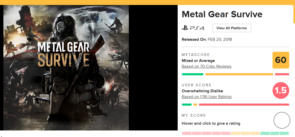Select the first green My Score rating segment
This screenshot has height=137, width=295.
[x=265, y=133]
